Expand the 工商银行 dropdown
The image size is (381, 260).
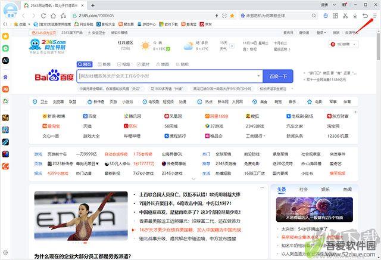click(x=264, y=136)
